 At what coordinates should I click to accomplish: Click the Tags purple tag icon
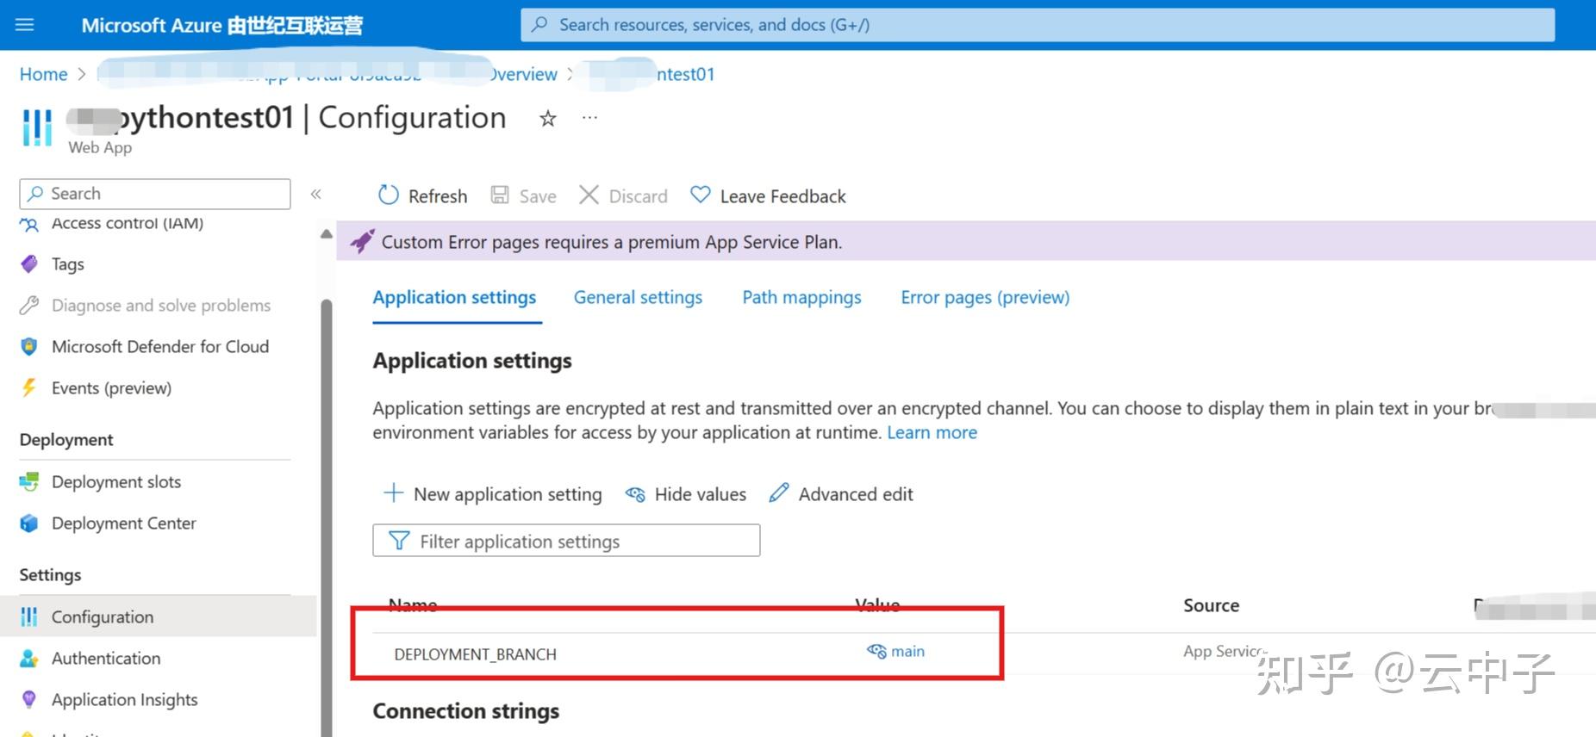point(29,263)
